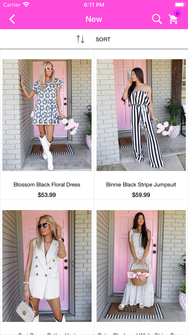Open the search magnifier icon
This screenshot has width=188, height=335.
click(157, 19)
